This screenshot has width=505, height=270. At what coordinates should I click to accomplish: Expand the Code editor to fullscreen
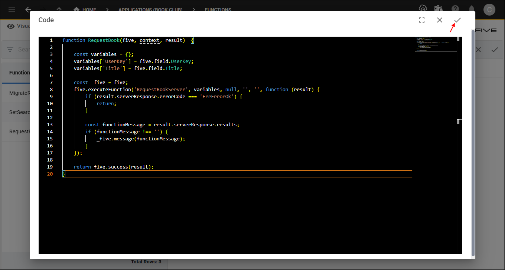(x=422, y=20)
